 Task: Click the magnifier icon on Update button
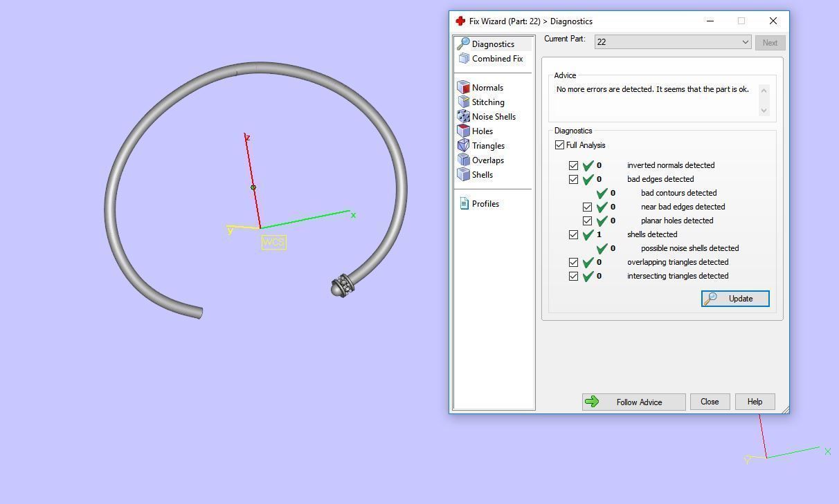[710, 299]
